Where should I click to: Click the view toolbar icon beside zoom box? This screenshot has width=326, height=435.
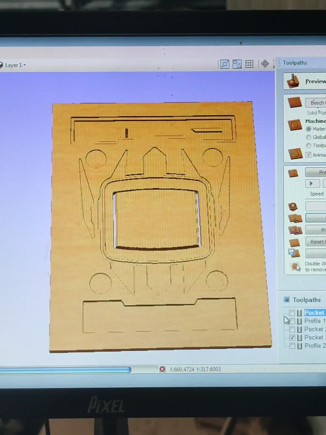point(237,64)
